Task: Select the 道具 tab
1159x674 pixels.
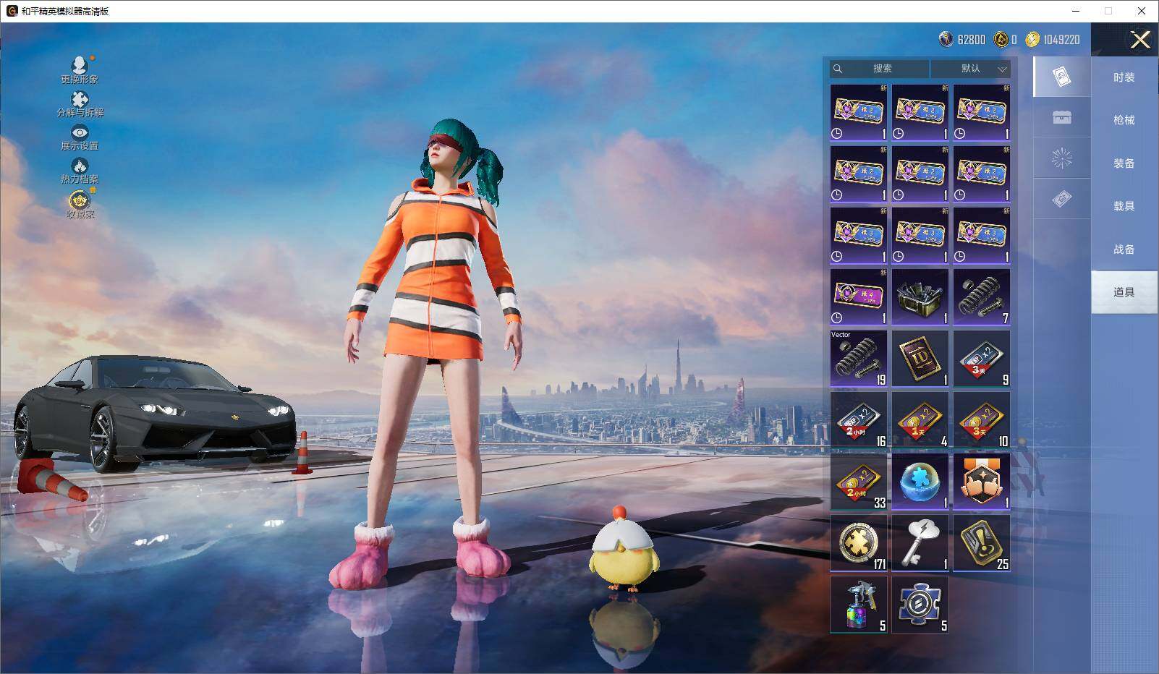Action: (1124, 292)
